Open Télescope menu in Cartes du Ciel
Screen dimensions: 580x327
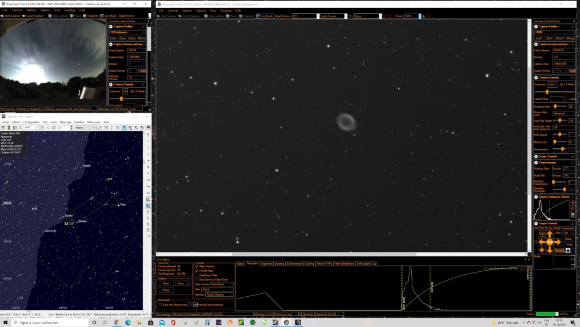pos(66,122)
